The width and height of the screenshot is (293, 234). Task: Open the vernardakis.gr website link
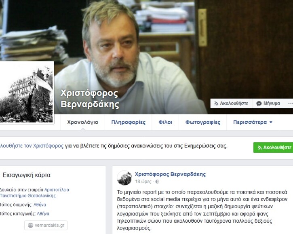pos(46,226)
